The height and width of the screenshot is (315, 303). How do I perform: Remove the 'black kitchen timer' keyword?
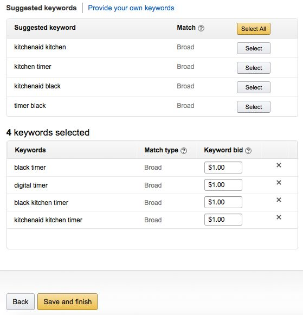pos(279,200)
